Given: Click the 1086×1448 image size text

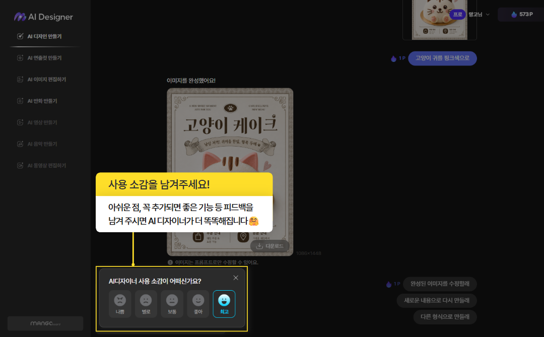Looking at the screenshot, I should click(308, 253).
